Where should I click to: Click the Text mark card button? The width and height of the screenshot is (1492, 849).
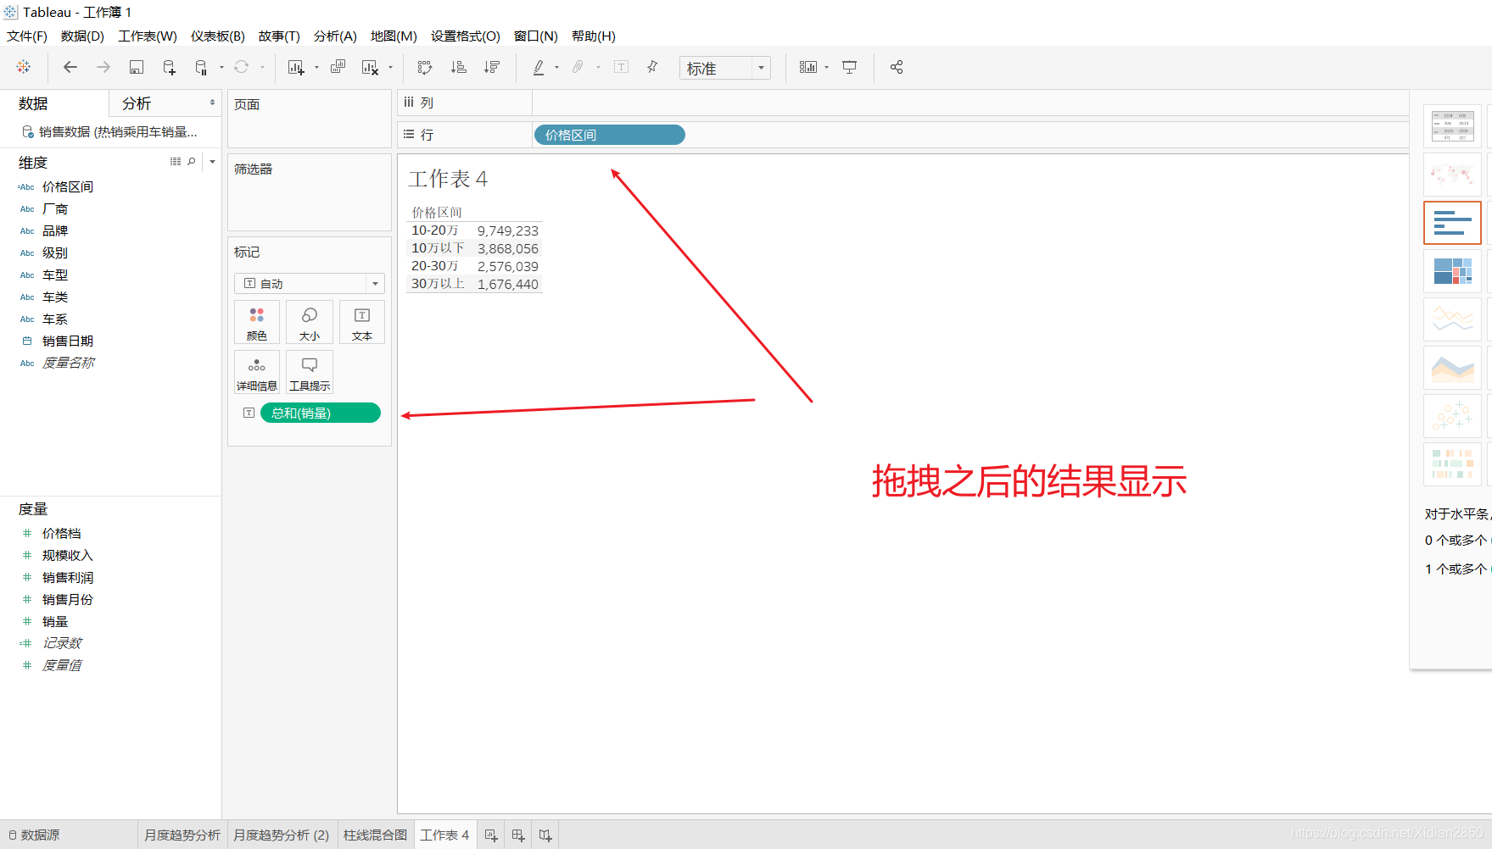362,323
